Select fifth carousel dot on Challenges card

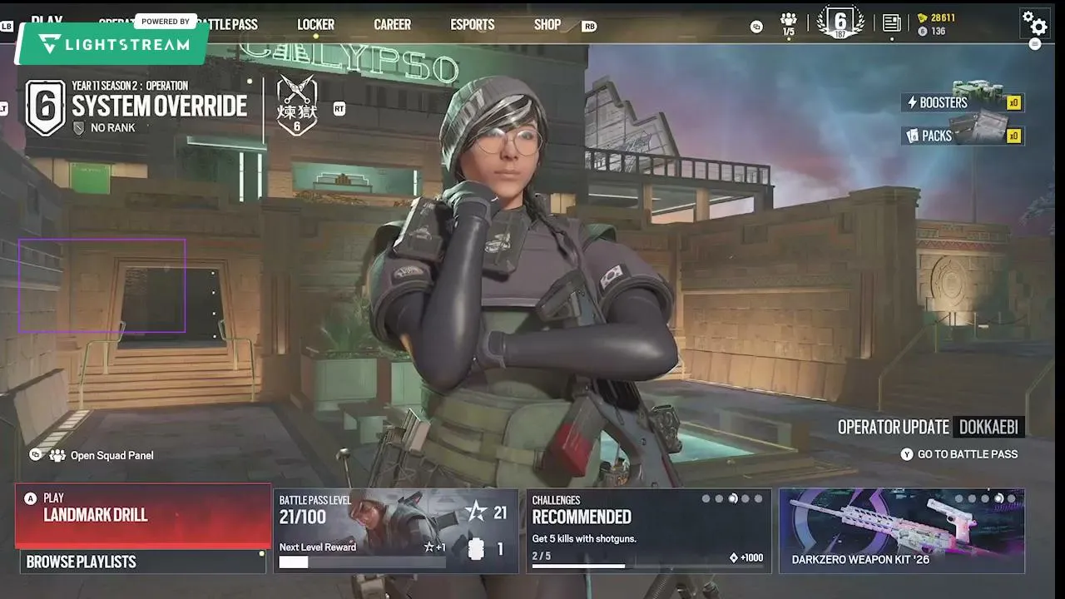pyautogui.click(x=758, y=499)
